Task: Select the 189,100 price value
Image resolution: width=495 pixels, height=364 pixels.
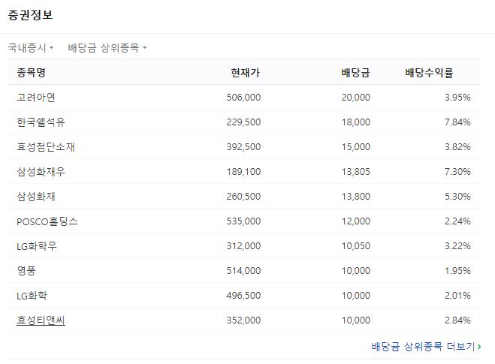Action: pyautogui.click(x=243, y=172)
